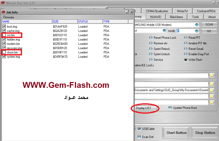This screenshot has height=141, width=219.
Task: Enable Update Phone Boot checkbox
Action: click(170, 108)
